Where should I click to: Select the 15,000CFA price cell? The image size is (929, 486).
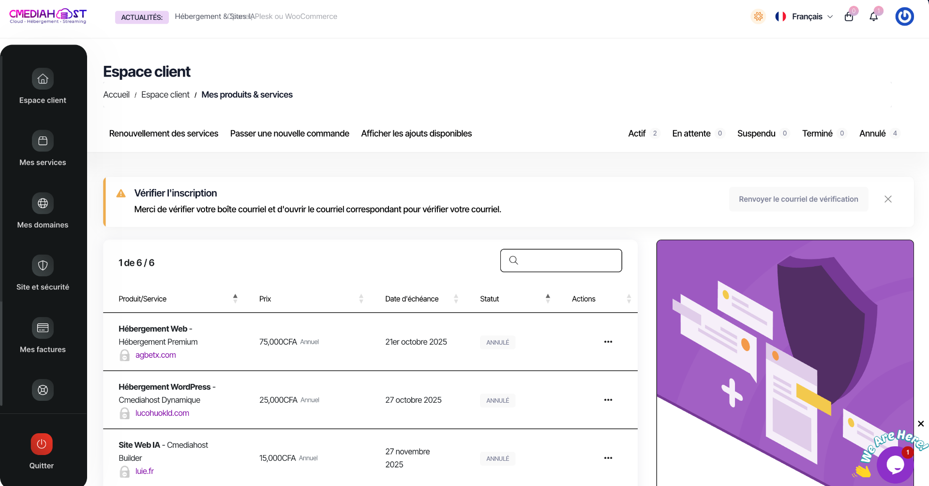[288, 458]
